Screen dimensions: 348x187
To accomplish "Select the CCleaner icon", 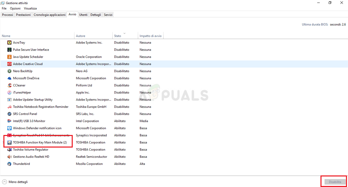I will (x=9, y=85).
